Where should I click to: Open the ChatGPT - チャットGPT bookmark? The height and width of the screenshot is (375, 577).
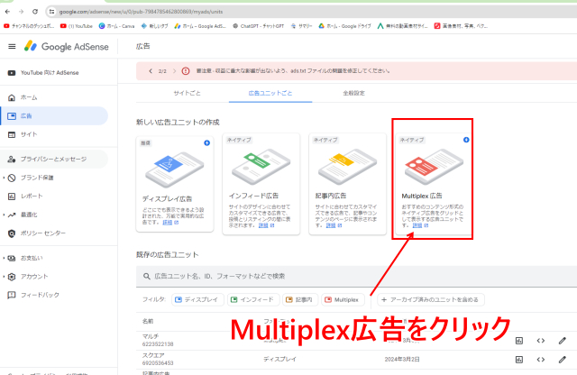coord(259,26)
